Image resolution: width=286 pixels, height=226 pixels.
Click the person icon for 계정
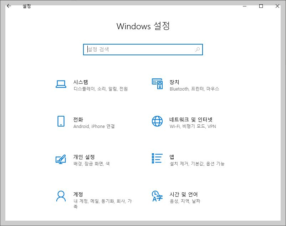coord(61,196)
